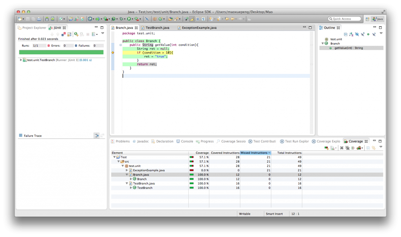Collapse the Branch class in Outline
401x237 pixels.
click(322, 43)
